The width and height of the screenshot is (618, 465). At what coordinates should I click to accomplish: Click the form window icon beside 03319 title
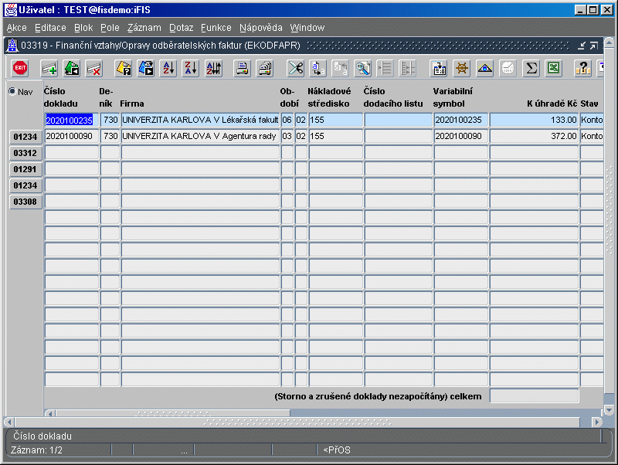(12, 46)
